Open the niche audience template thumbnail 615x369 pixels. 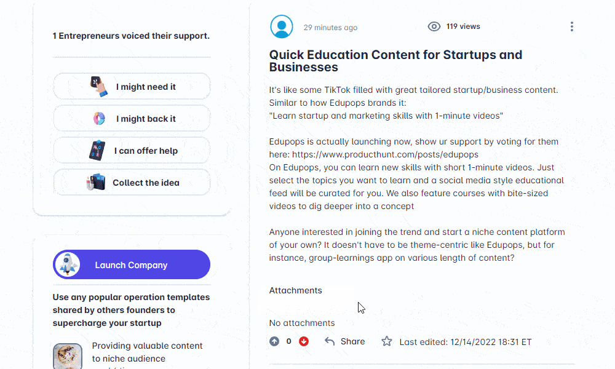(x=68, y=356)
